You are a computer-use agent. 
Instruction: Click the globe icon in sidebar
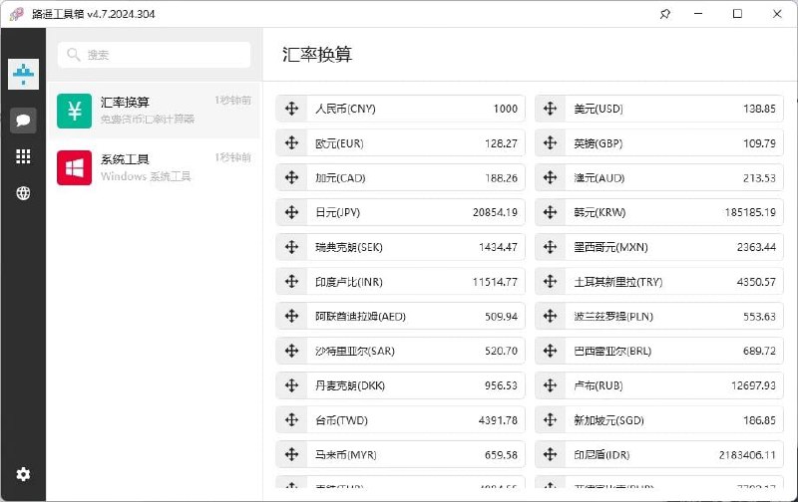point(23,193)
